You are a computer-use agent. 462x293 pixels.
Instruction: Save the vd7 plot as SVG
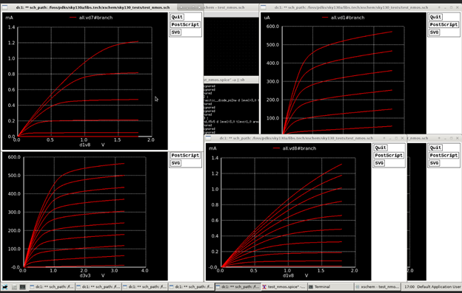coord(175,32)
